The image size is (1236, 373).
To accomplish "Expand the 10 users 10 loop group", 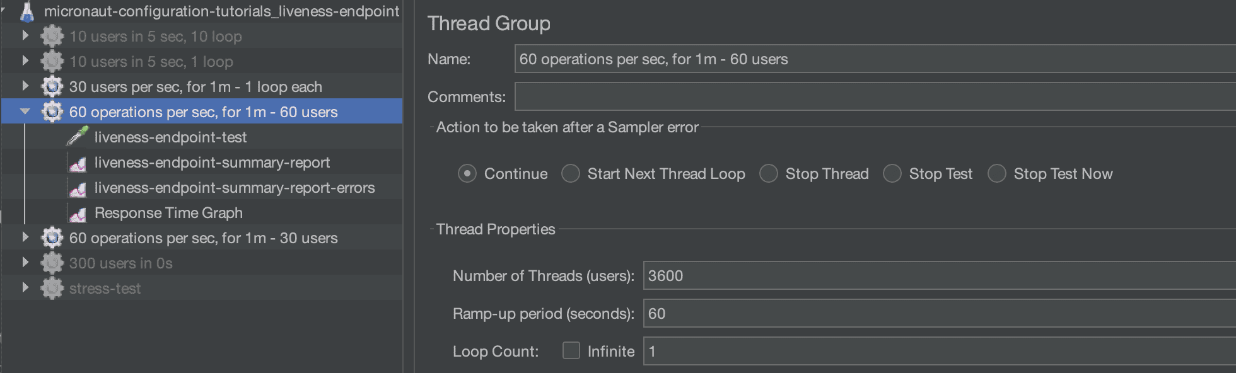I will [25, 35].
